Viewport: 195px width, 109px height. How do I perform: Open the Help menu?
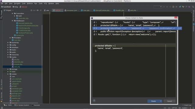57,3
